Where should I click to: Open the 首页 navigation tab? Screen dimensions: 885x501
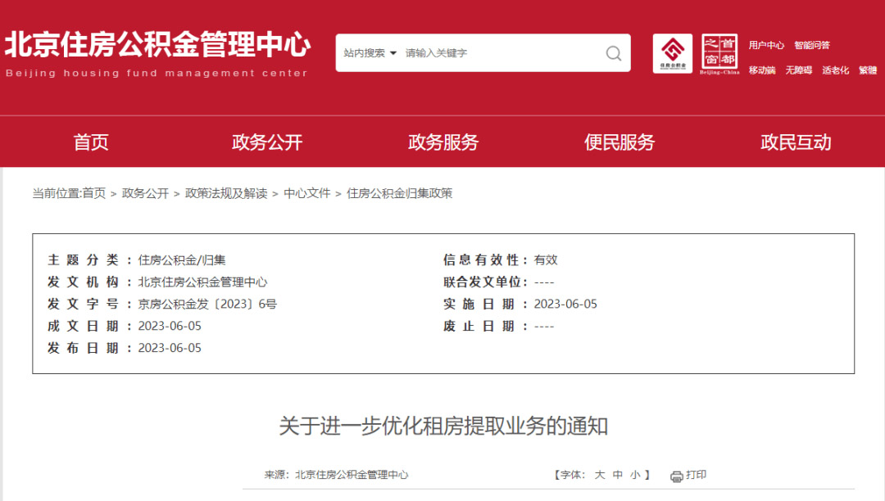pyautogui.click(x=90, y=142)
